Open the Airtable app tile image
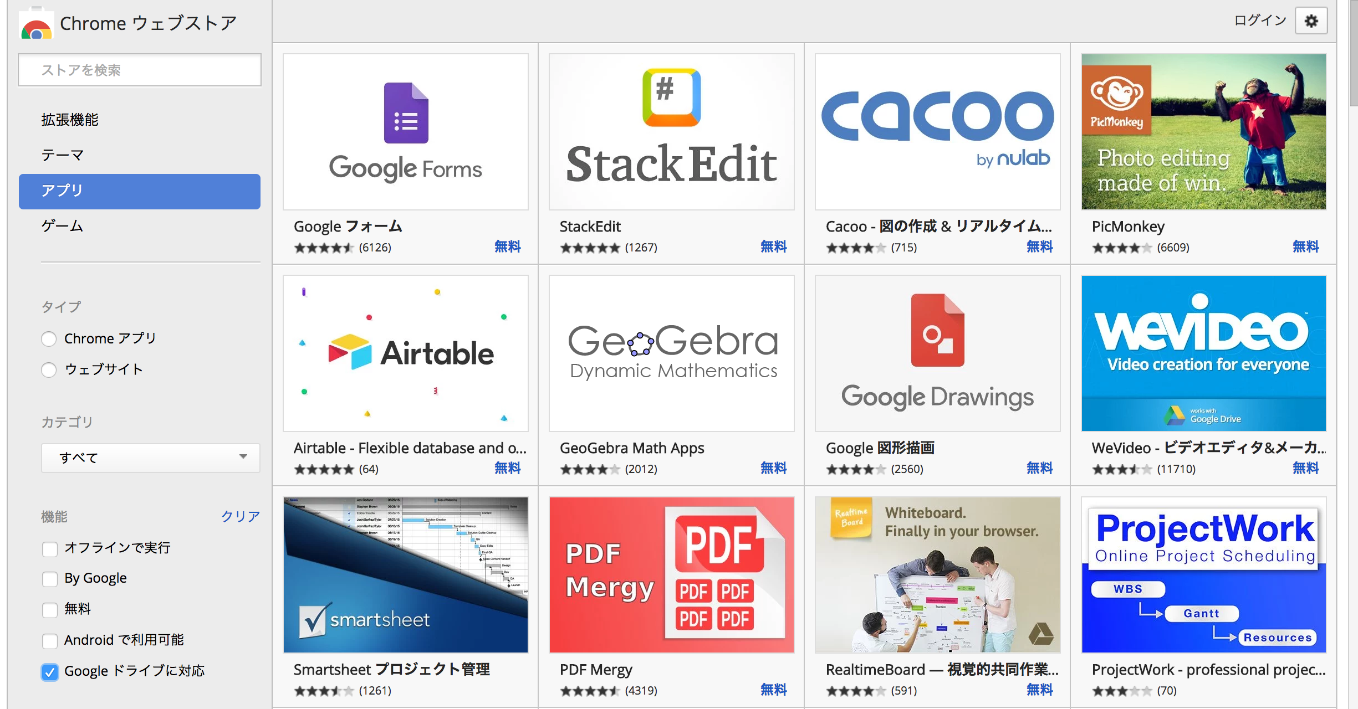 pyautogui.click(x=406, y=353)
